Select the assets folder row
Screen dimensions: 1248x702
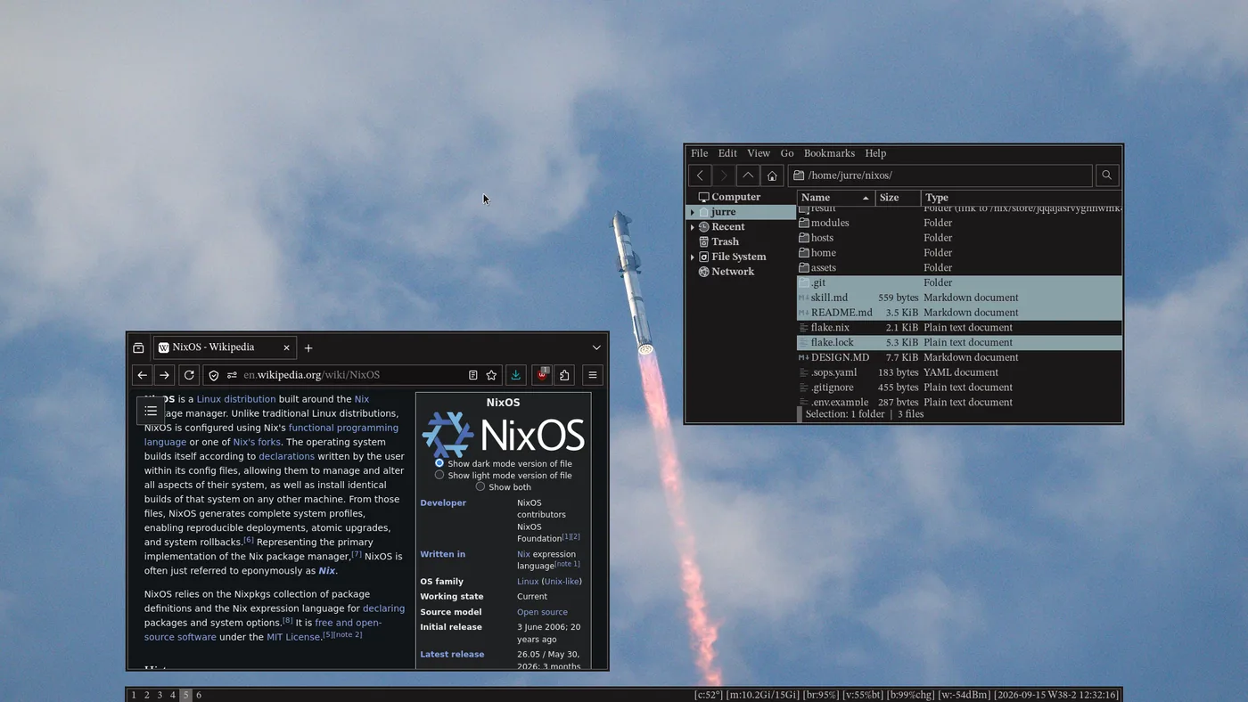[959, 267]
